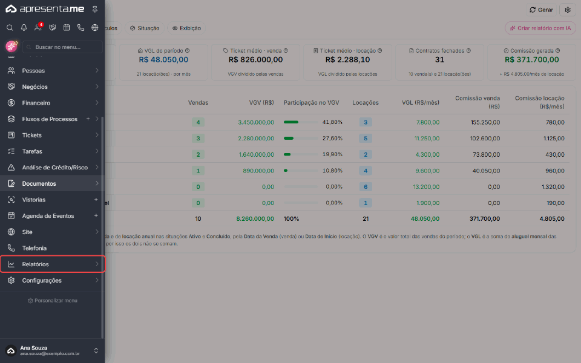The image size is (581, 363).
Task: Click the Locações count badge 6
Action: (x=366, y=187)
